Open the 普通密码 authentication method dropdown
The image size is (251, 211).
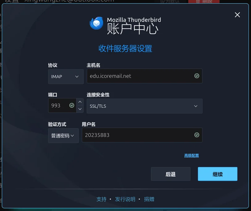(x=63, y=136)
